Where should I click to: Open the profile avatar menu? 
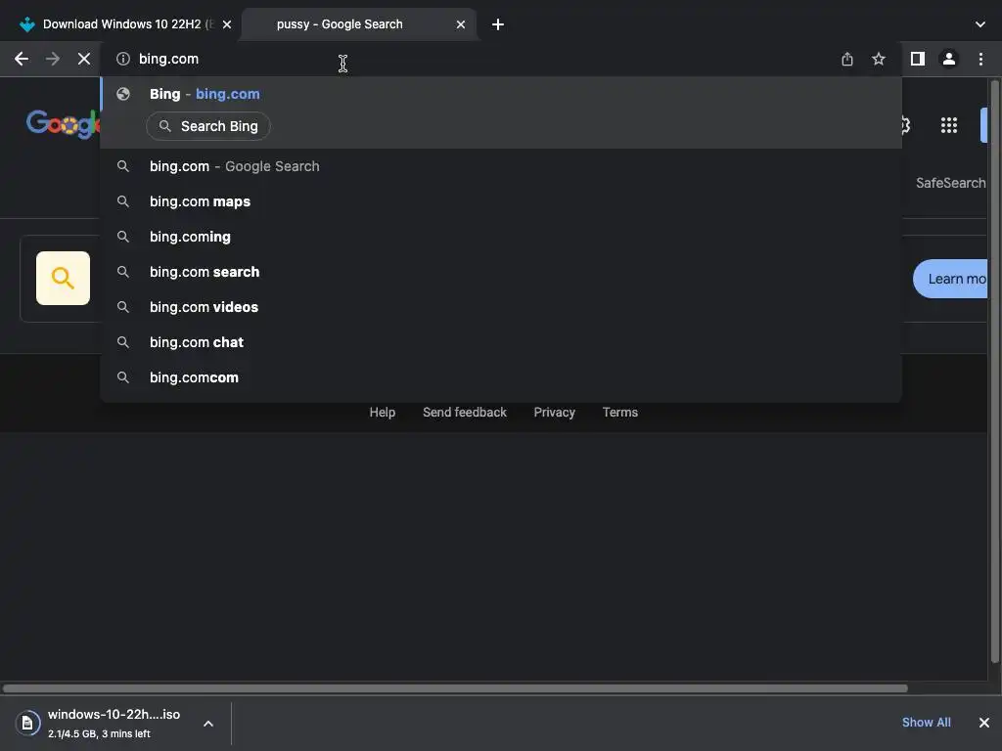[x=949, y=59]
